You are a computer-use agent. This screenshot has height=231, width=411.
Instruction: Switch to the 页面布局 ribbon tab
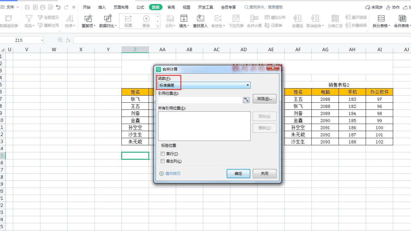pyautogui.click(x=121, y=7)
